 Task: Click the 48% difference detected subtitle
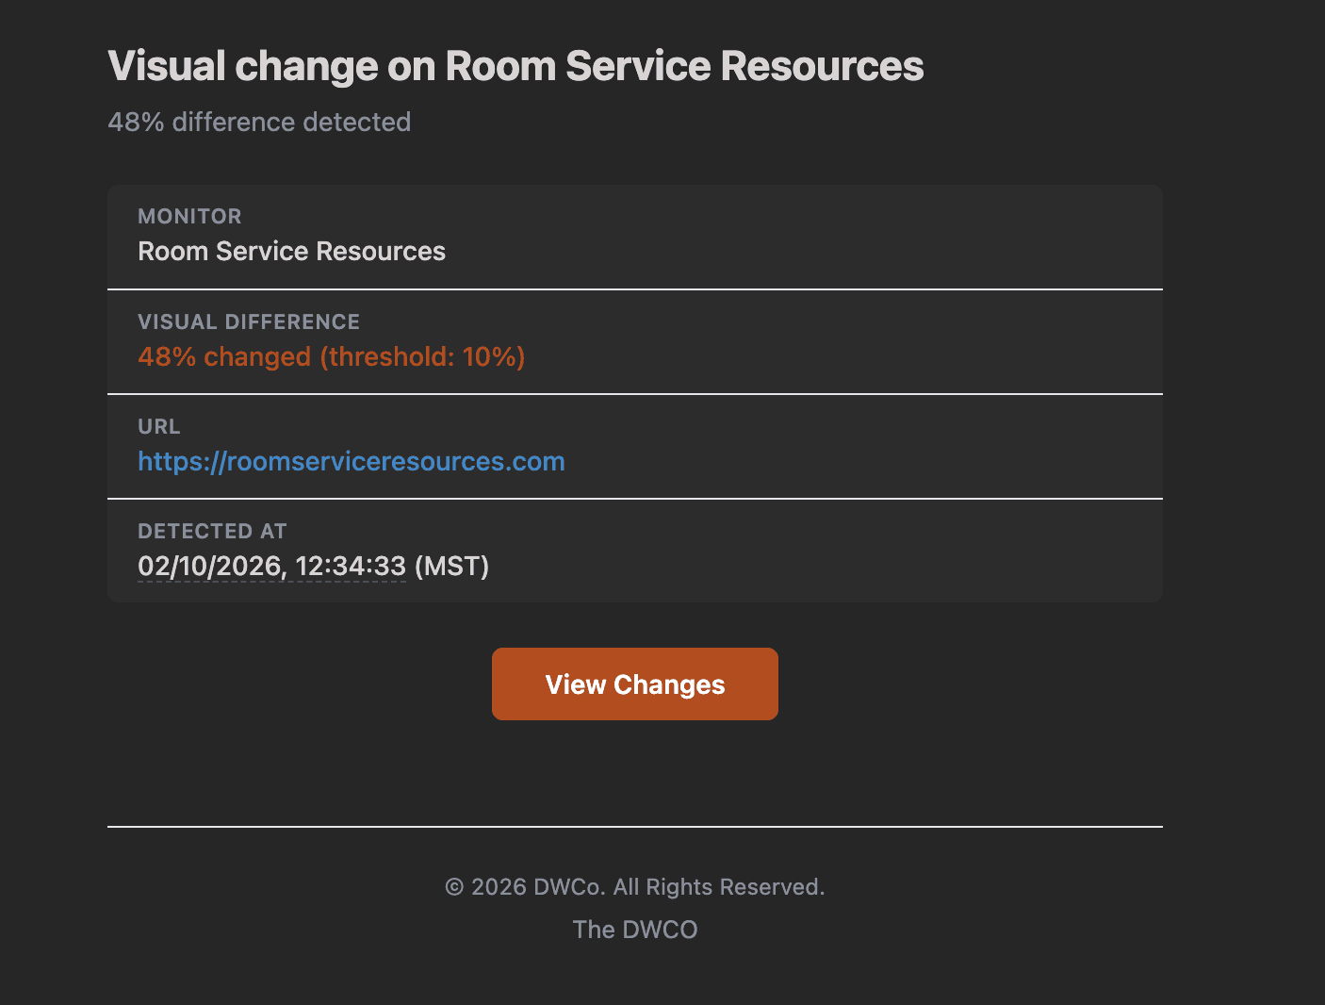260,122
